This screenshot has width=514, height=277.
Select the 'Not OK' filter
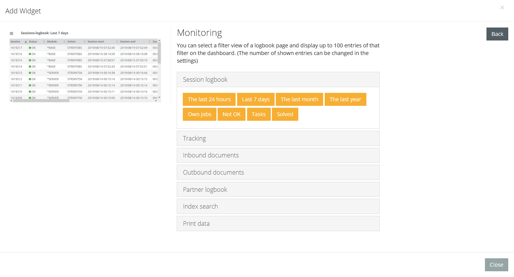click(x=231, y=114)
